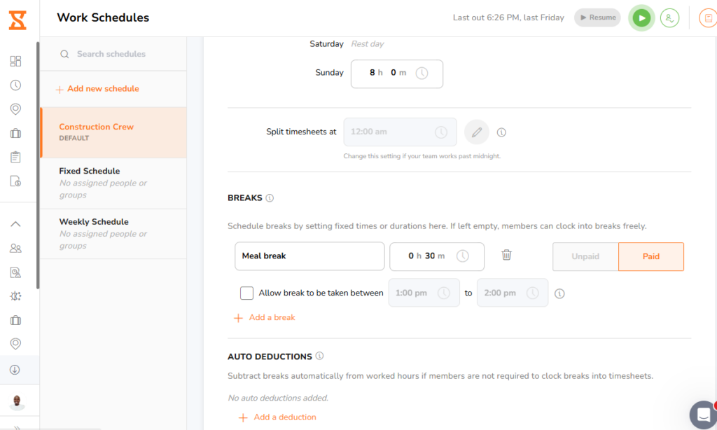Open the upper location pin icon in sidebar
Image resolution: width=717 pixels, height=430 pixels.
(x=15, y=109)
